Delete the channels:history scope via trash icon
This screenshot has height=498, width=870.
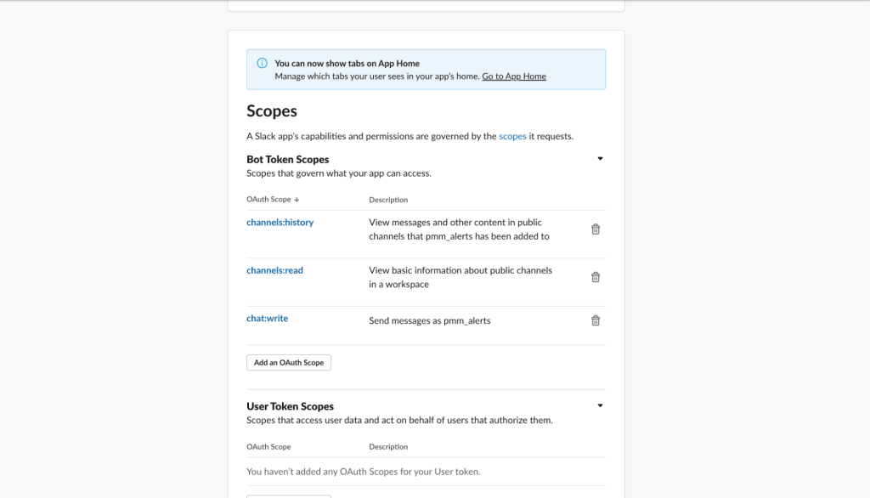pyautogui.click(x=596, y=229)
